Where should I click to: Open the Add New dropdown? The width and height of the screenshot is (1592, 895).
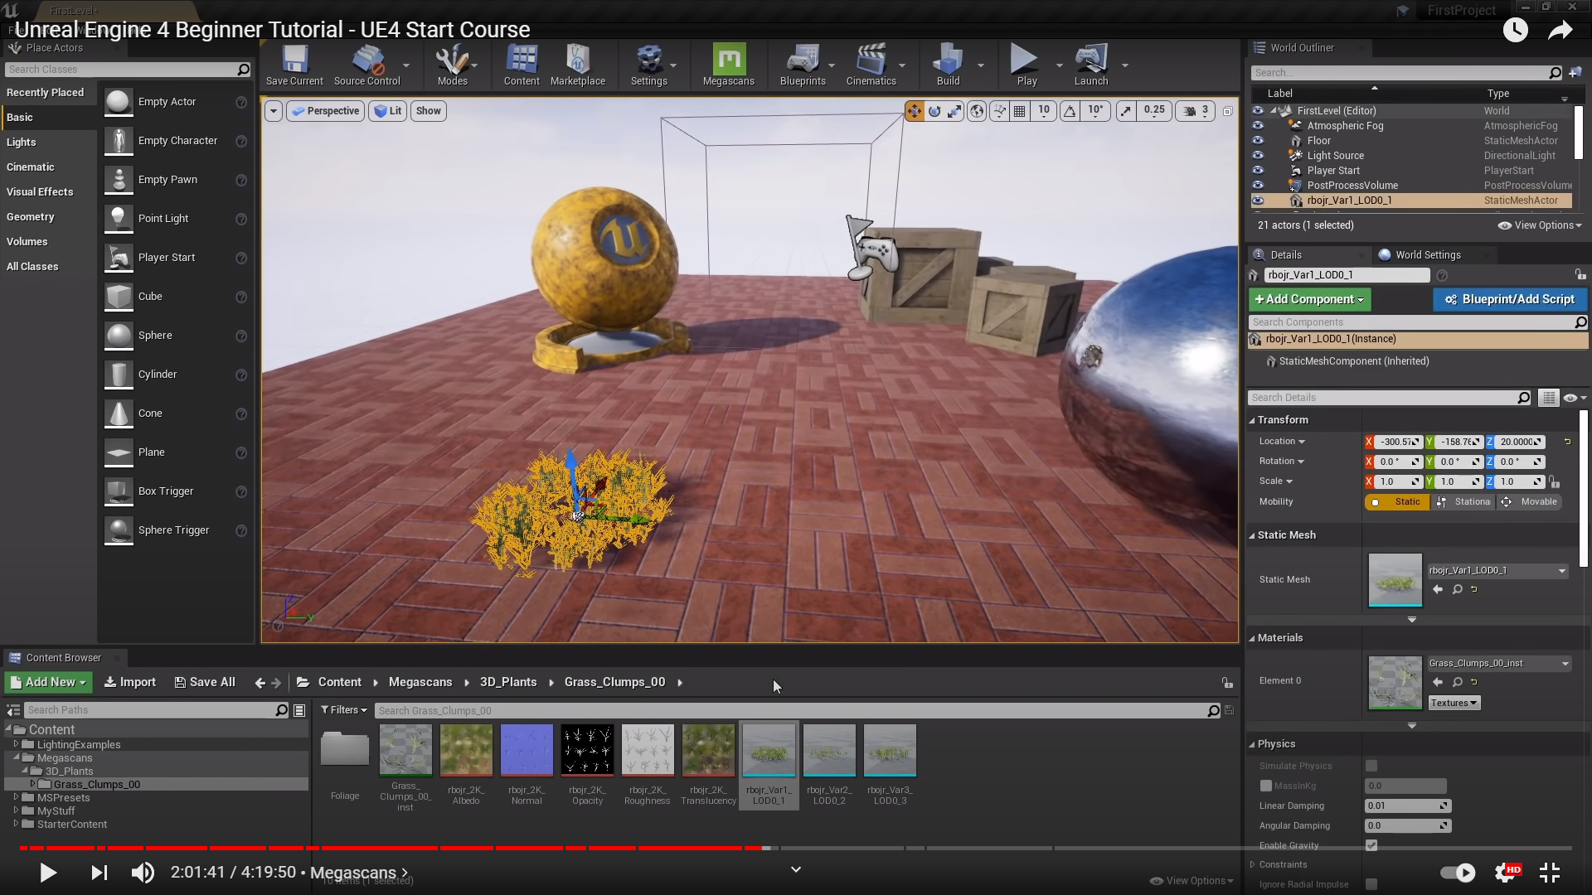pyautogui.click(x=49, y=682)
